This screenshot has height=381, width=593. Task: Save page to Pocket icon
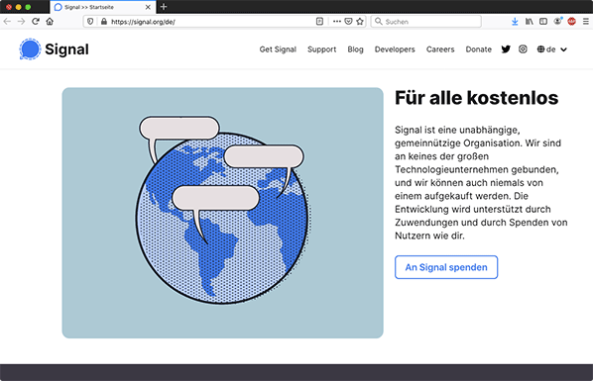[348, 22]
